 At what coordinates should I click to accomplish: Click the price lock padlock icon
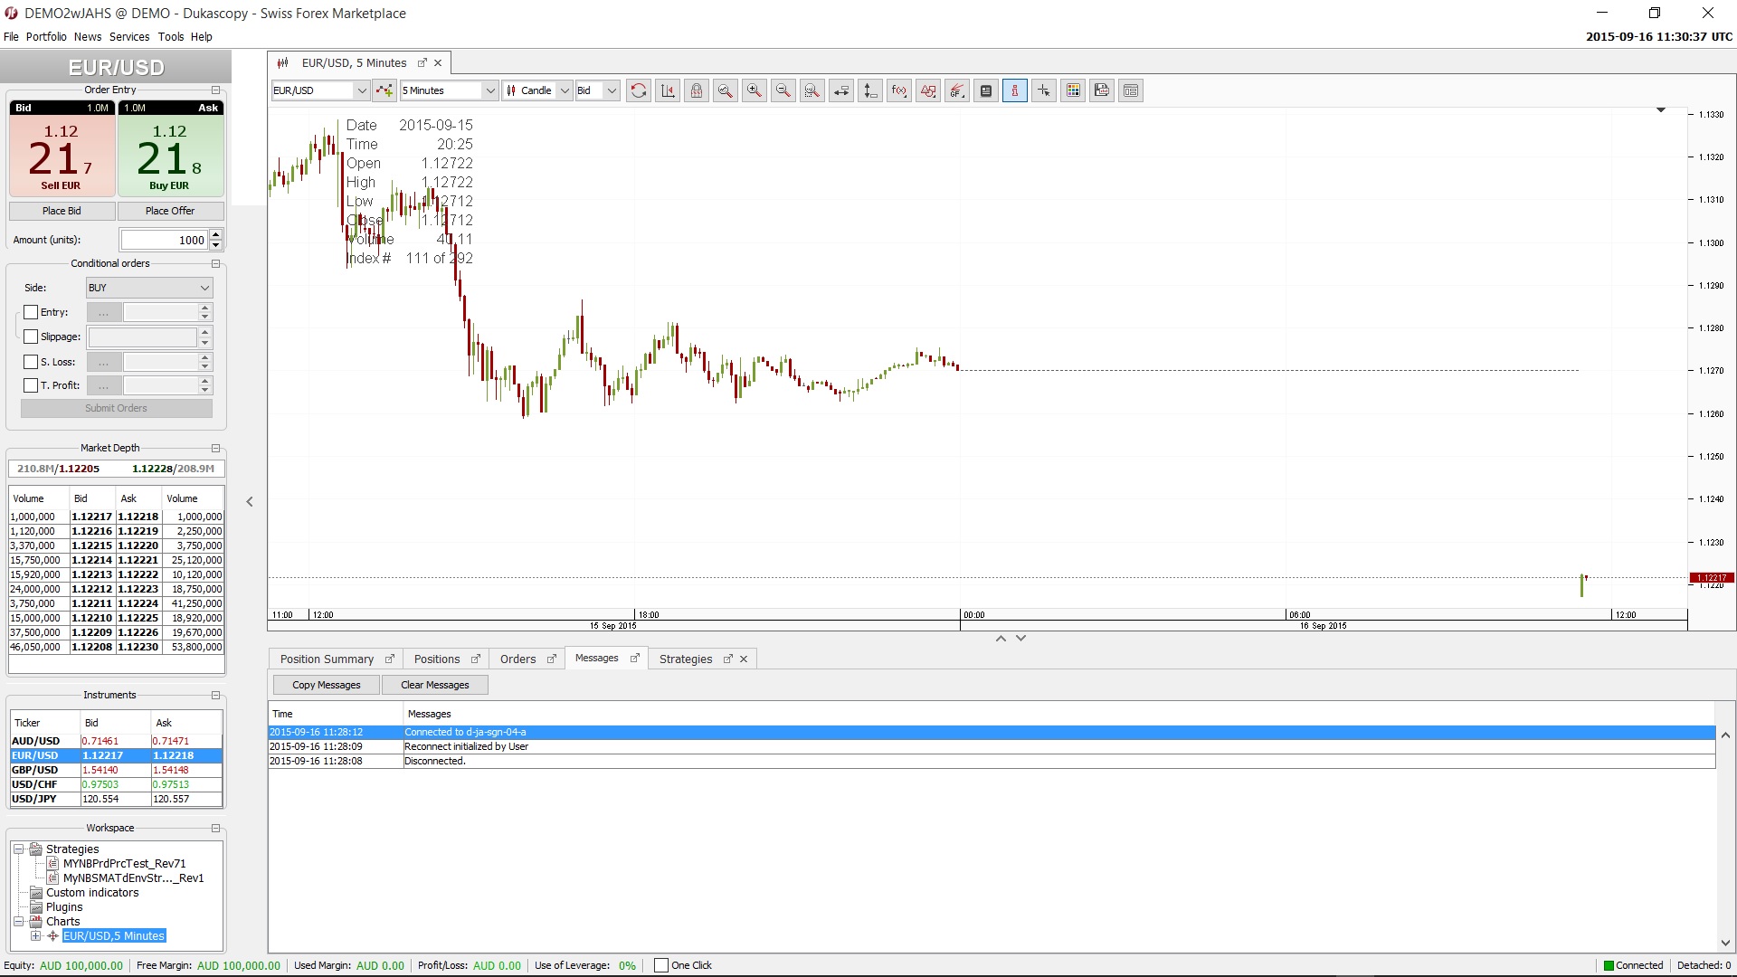[697, 90]
